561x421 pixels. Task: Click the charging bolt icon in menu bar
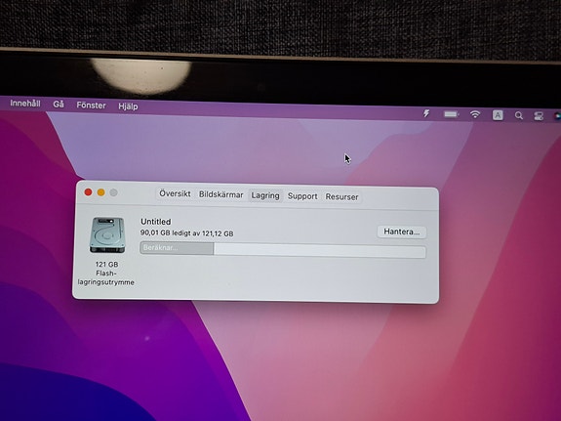(x=426, y=113)
